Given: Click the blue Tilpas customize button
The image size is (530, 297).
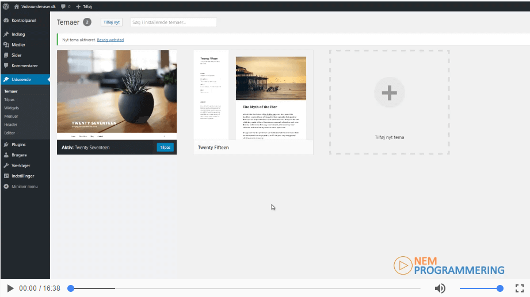Looking at the screenshot, I should point(165,148).
